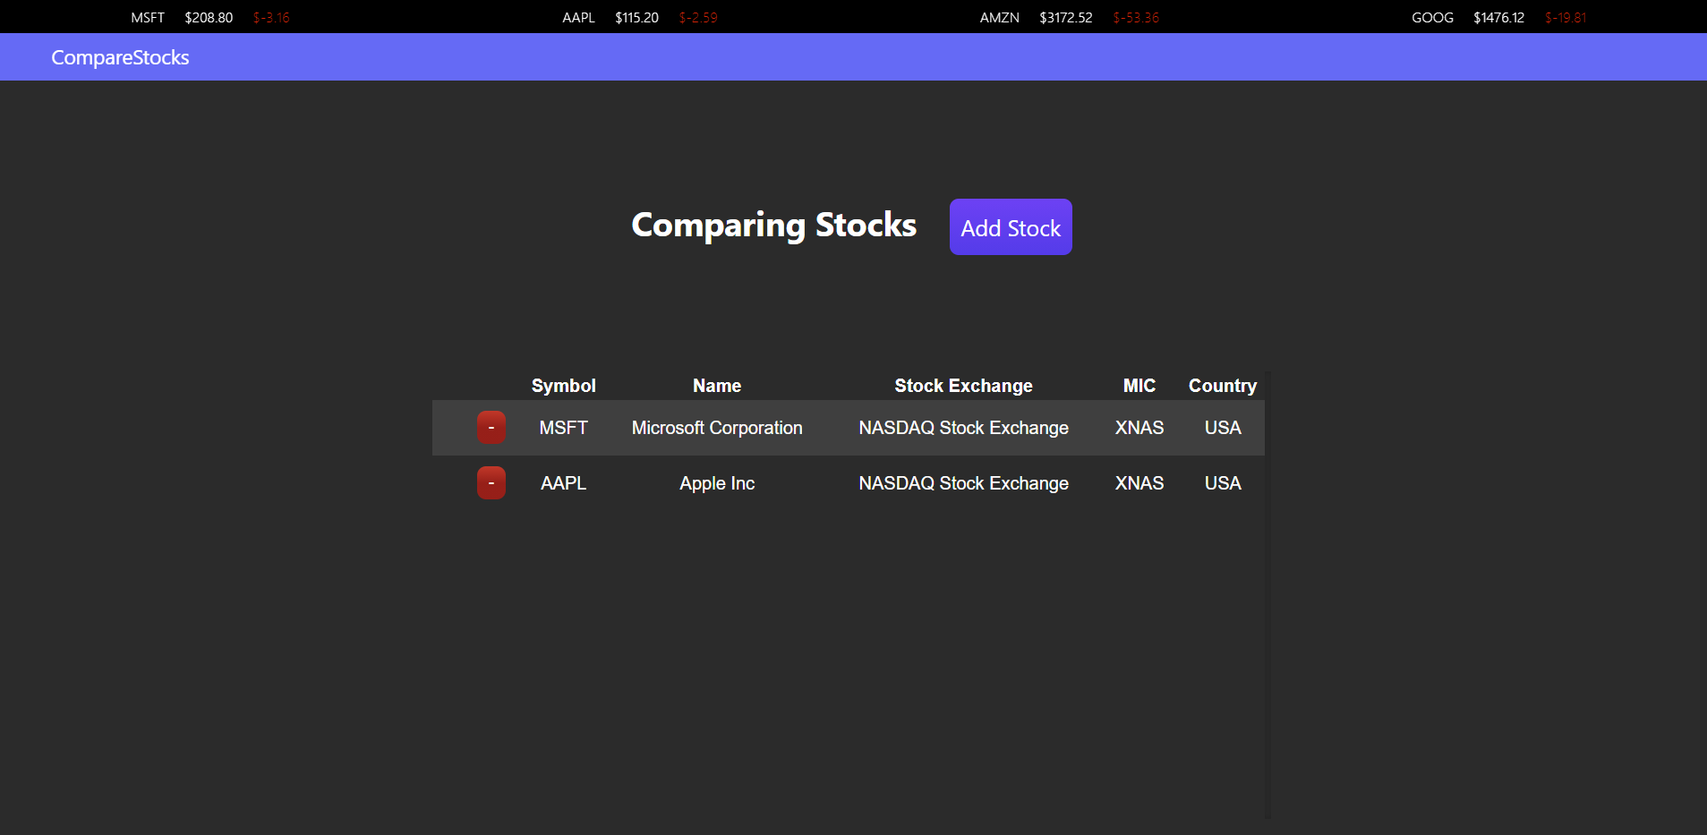
Task: Select the AAPL symbol cell in table
Action: [x=563, y=483]
